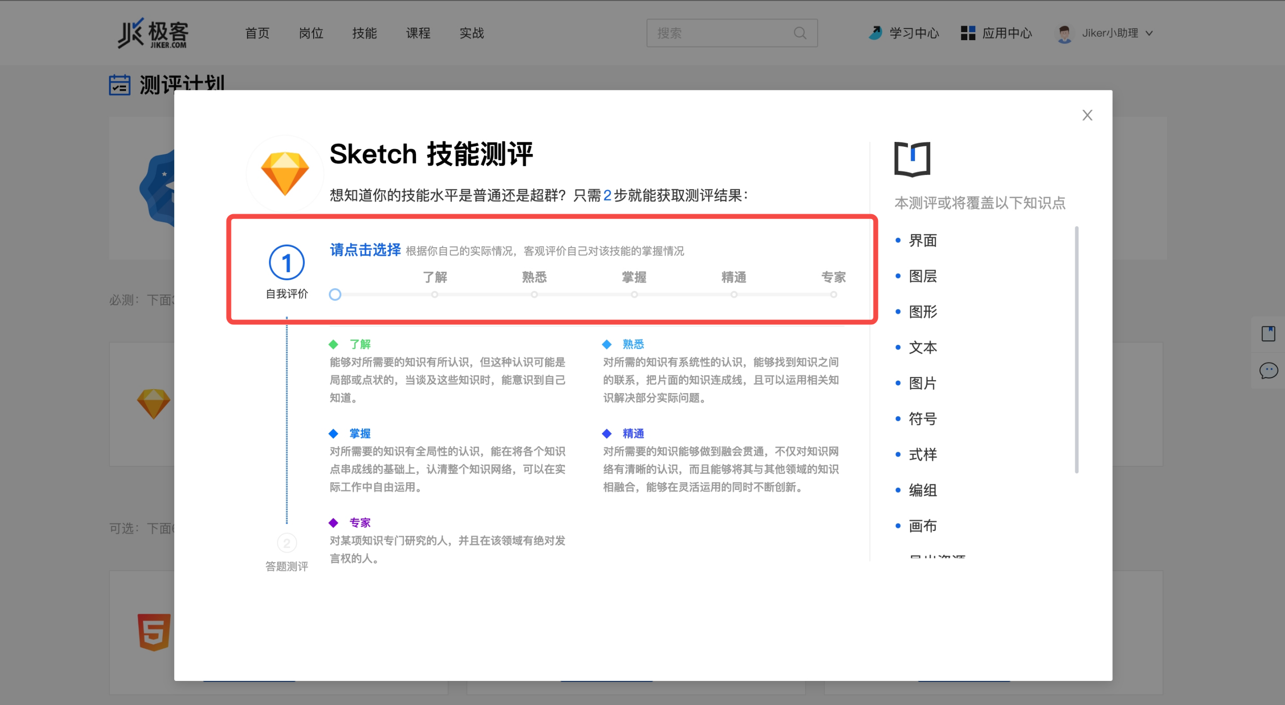The image size is (1285, 705).
Task: Click the 学习中心 rocket icon
Action: (x=875, y=33)
